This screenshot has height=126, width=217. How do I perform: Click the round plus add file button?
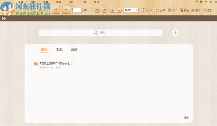click(175, 33)
